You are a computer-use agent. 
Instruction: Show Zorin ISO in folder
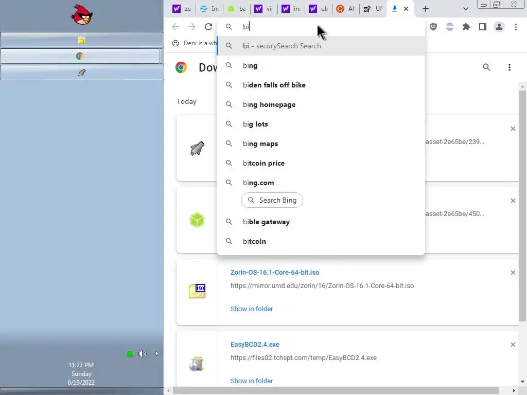coord(251,309)
